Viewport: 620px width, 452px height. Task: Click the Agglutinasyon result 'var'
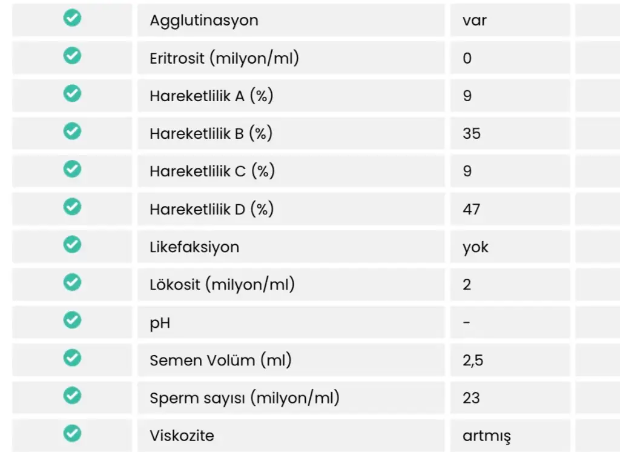click(474, 20)
